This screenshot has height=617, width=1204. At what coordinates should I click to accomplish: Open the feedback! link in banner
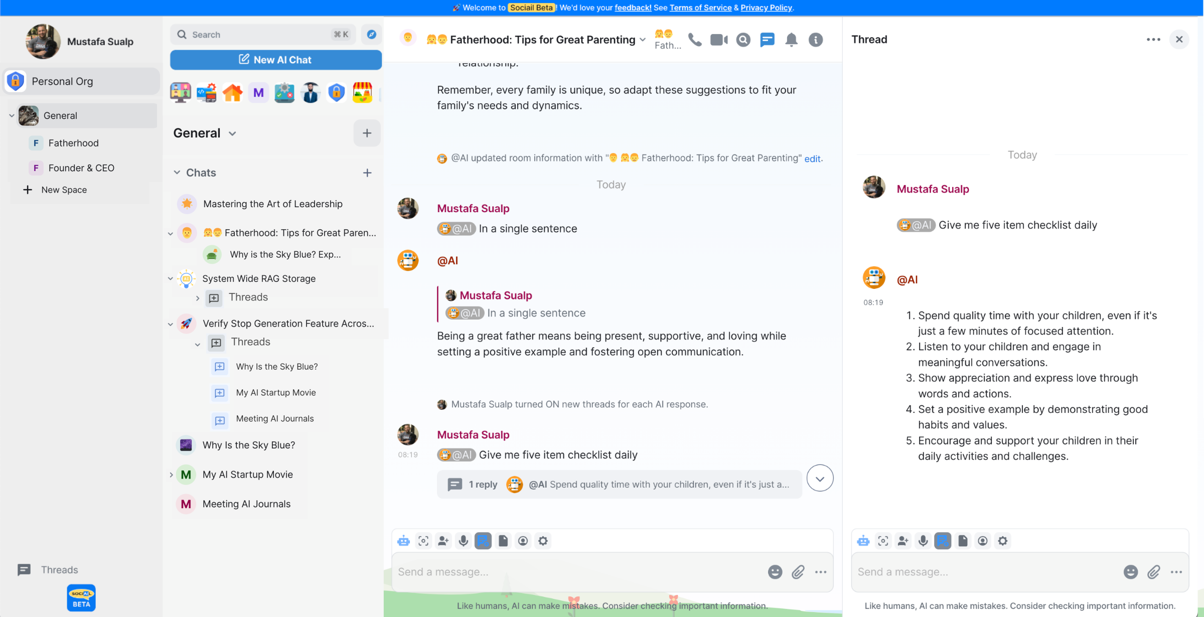[x=633, y=8]
